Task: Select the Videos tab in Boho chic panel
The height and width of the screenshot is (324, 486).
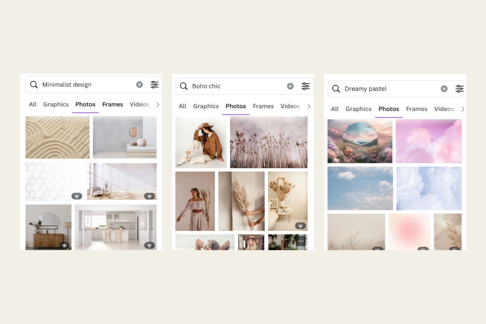Action: point(290,106)
